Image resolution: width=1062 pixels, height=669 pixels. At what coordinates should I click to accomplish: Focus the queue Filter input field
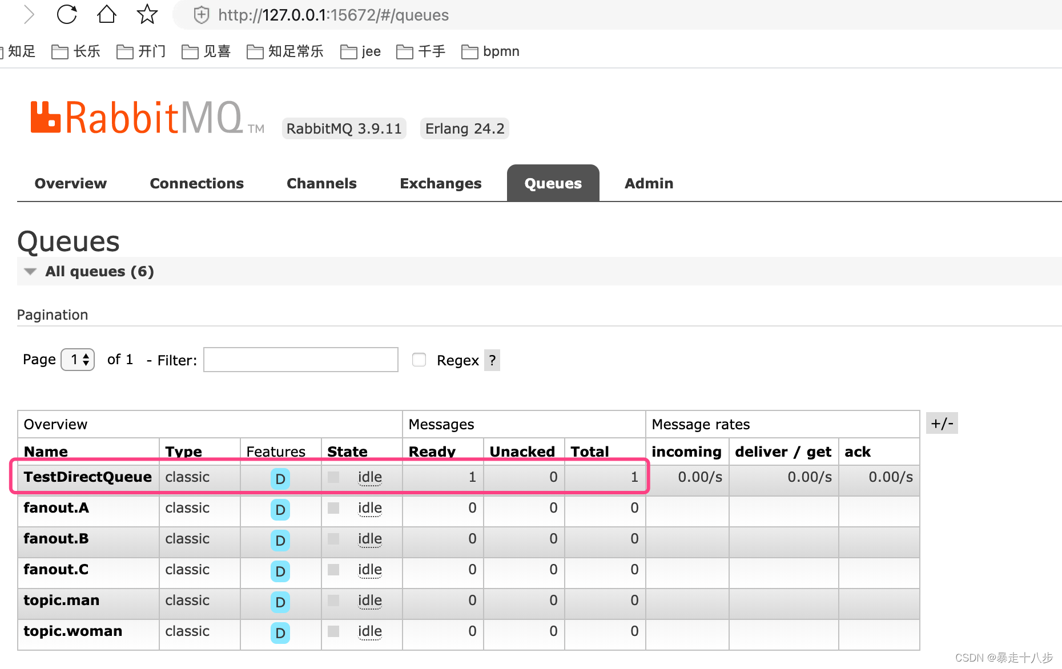tap(301, 360)
